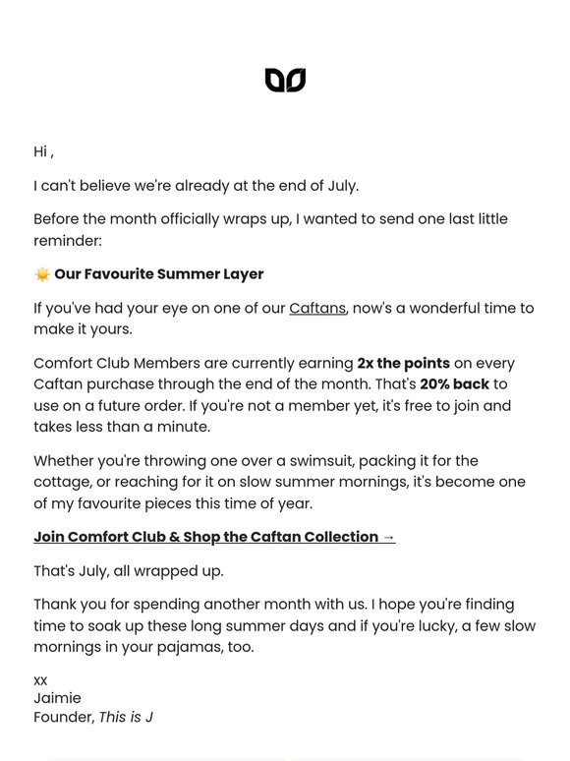The image size is (570, 761).
Task: Click the make it yours text
Action: coord(83,329)
